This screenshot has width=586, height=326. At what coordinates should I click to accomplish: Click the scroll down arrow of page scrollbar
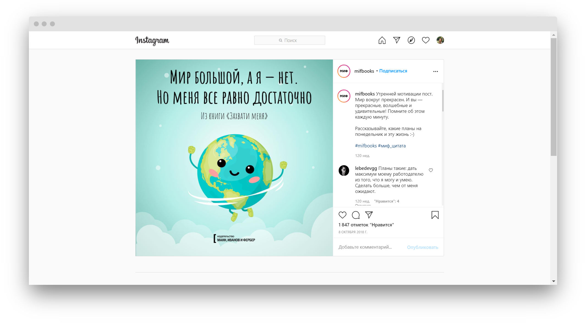tap(554, 281)
